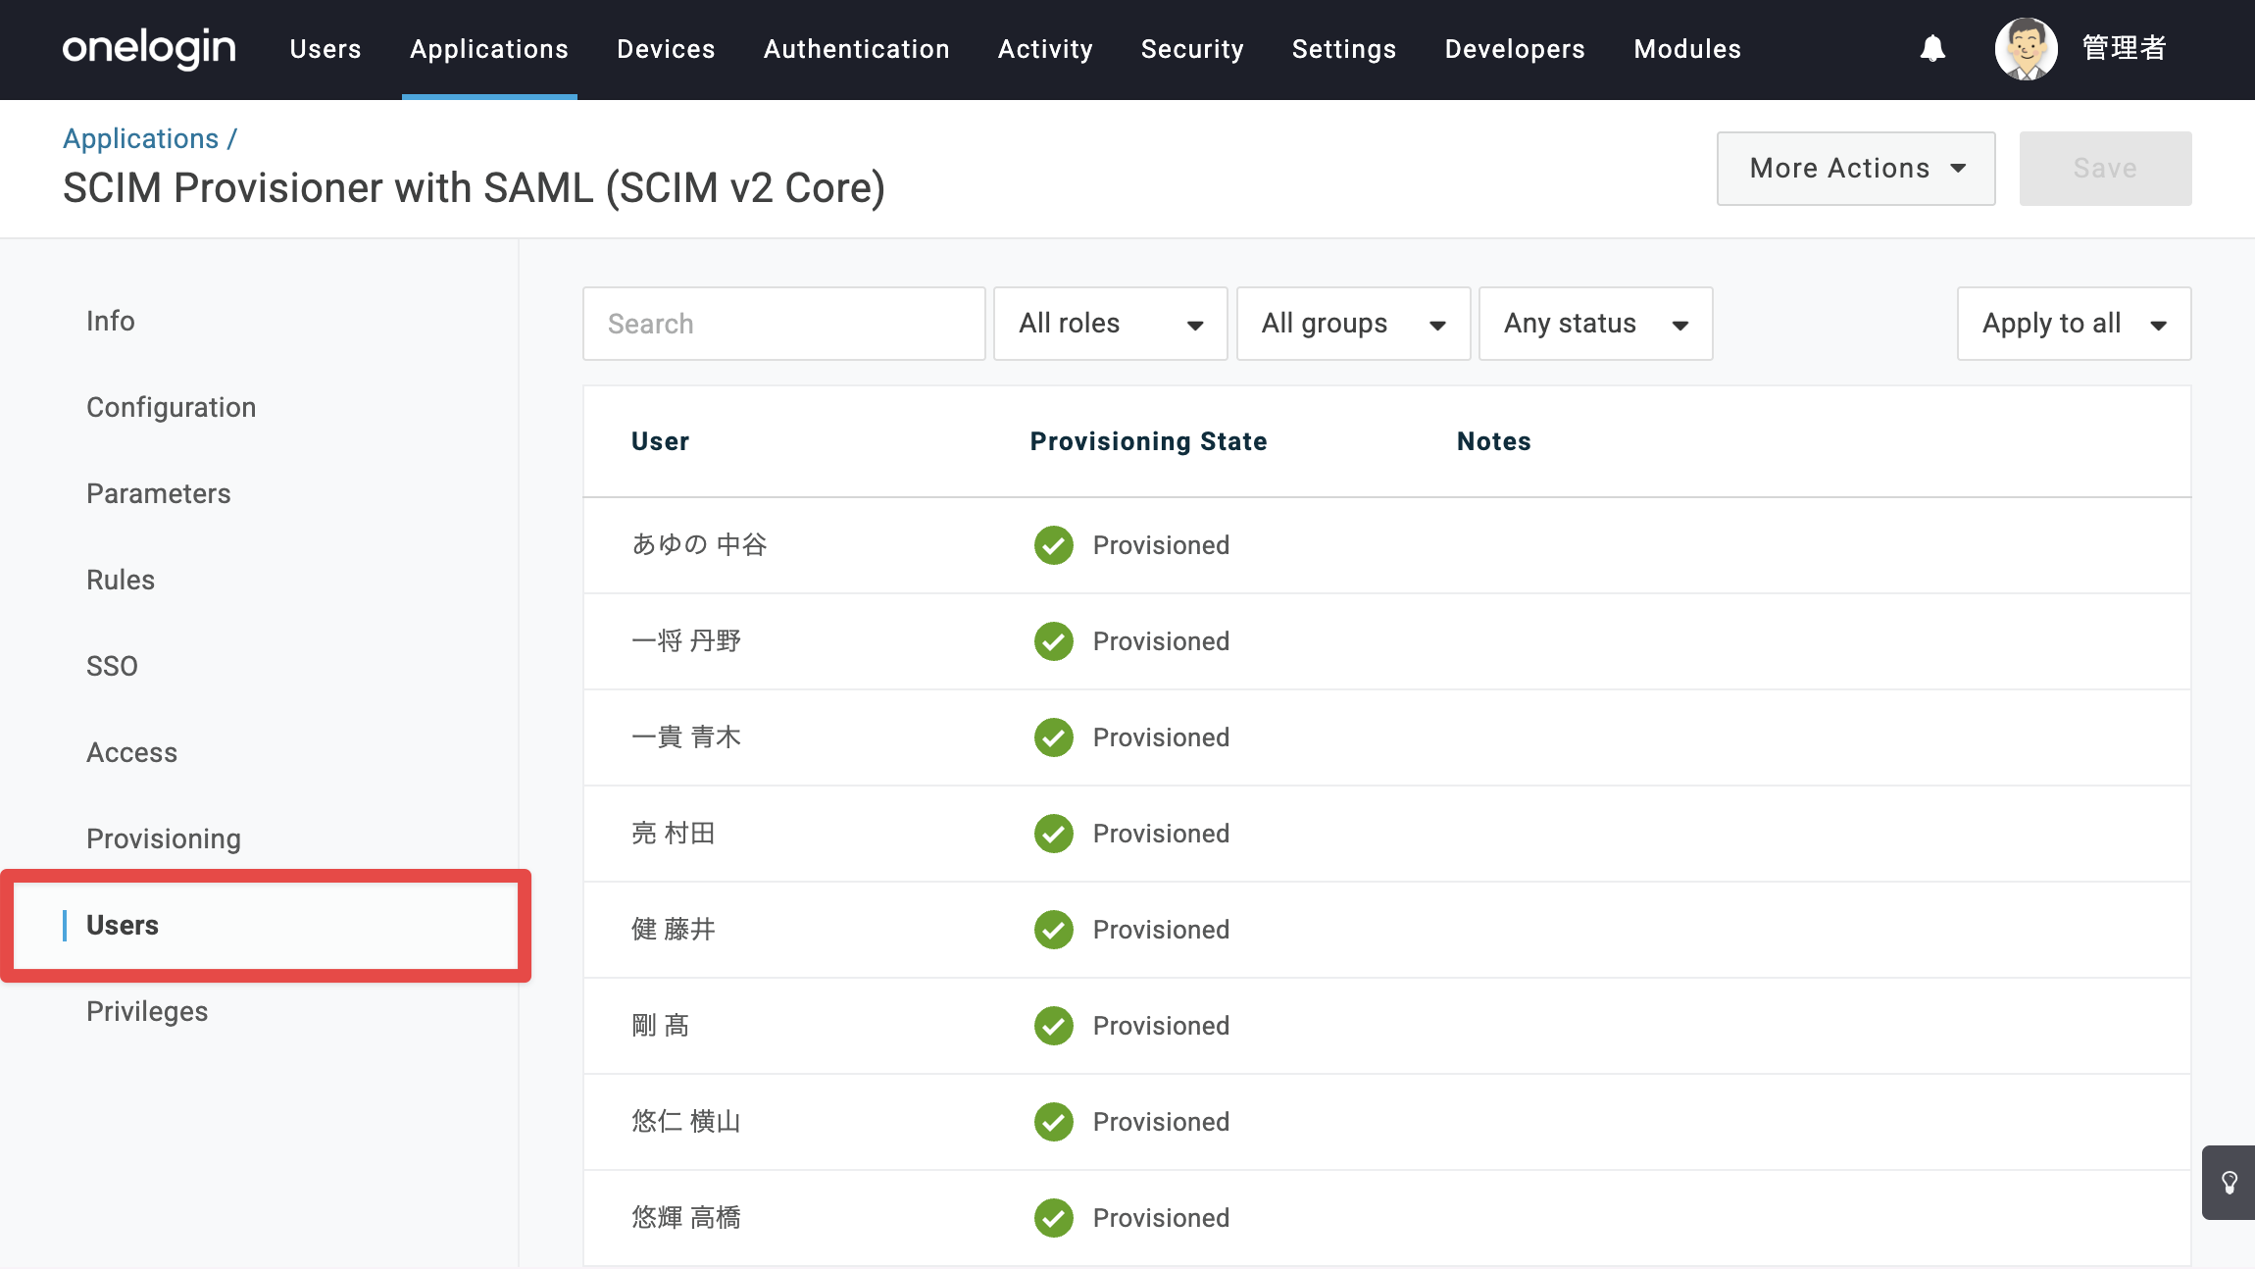Open the notifications bell
This screenshot has height=1269, width=2255.
point(1932,48)
